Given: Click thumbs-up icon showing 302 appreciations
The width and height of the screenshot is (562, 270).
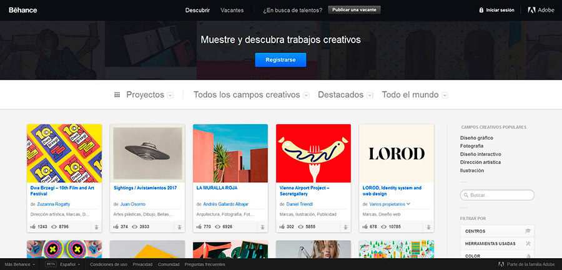Looking at the screenshot, I should [282, 227].
